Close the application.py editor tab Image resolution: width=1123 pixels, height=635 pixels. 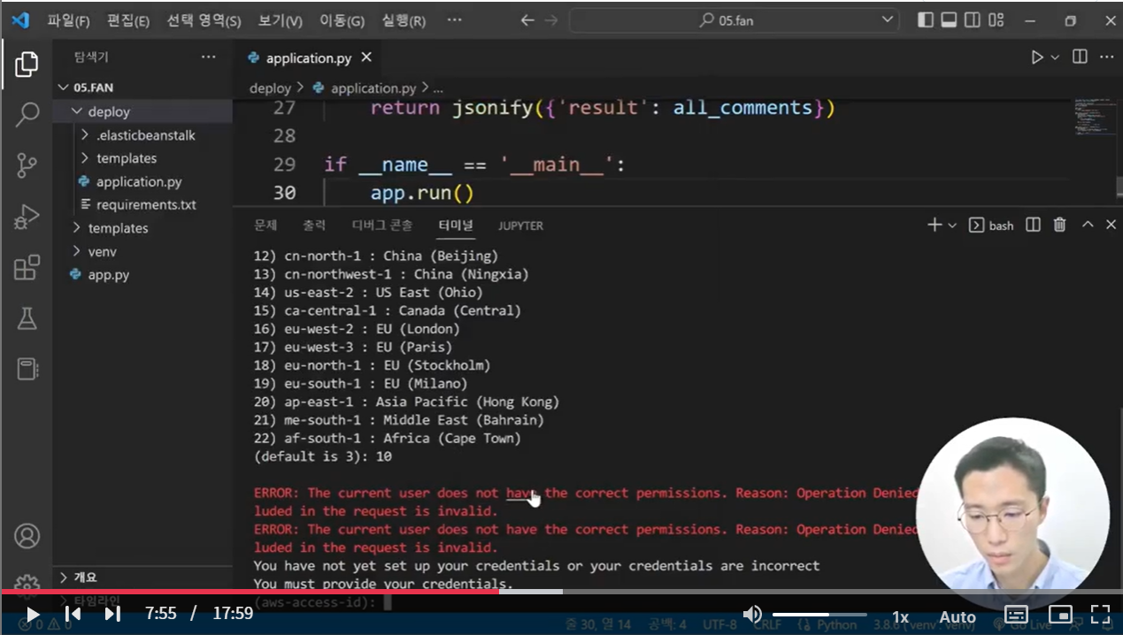click(366, 57)
